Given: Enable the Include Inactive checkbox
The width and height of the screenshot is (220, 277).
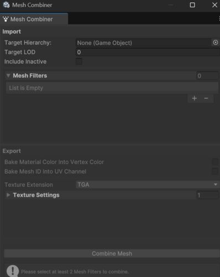Looking at the screenshot, I should click(x=79, y=61).
